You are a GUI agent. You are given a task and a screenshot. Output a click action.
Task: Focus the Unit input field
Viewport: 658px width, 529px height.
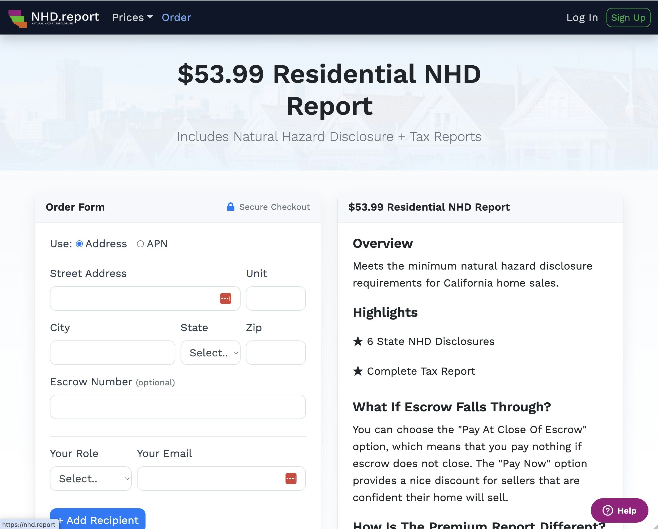pos(276,298)
